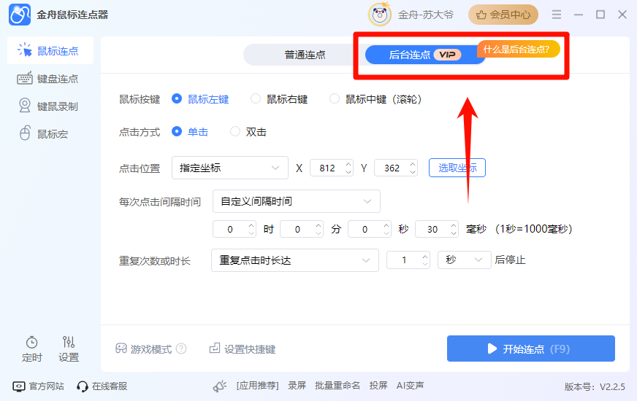The width and height of the screenshot is (637, 401).
Task: Open the 会员中心 button
Action: pos(503,15)
